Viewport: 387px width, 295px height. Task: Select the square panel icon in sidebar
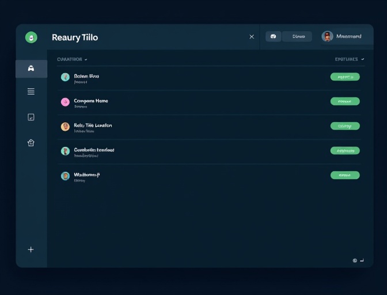pyautogui.click(x=31, y=117)
